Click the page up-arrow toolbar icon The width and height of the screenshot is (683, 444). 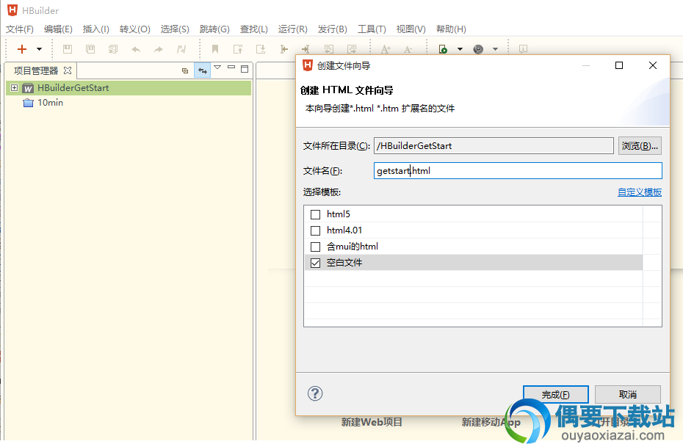tap(238, 49)
